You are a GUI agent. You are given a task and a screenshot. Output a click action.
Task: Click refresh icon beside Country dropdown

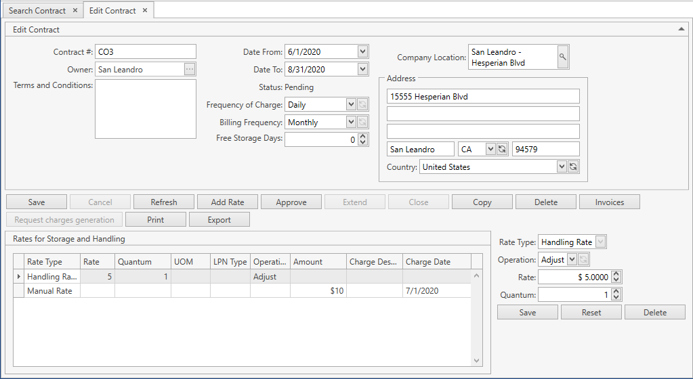572,166
